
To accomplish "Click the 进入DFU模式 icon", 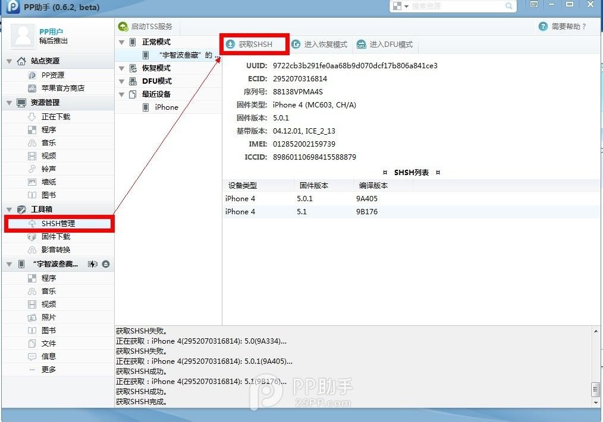I will click(361, 44).
